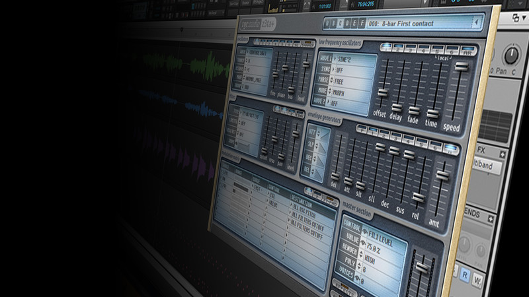Image resolution: width=529 pixels, height=297 pixels.
Task: Click the oscillator bus slider handle
Action: coord(291,90)
